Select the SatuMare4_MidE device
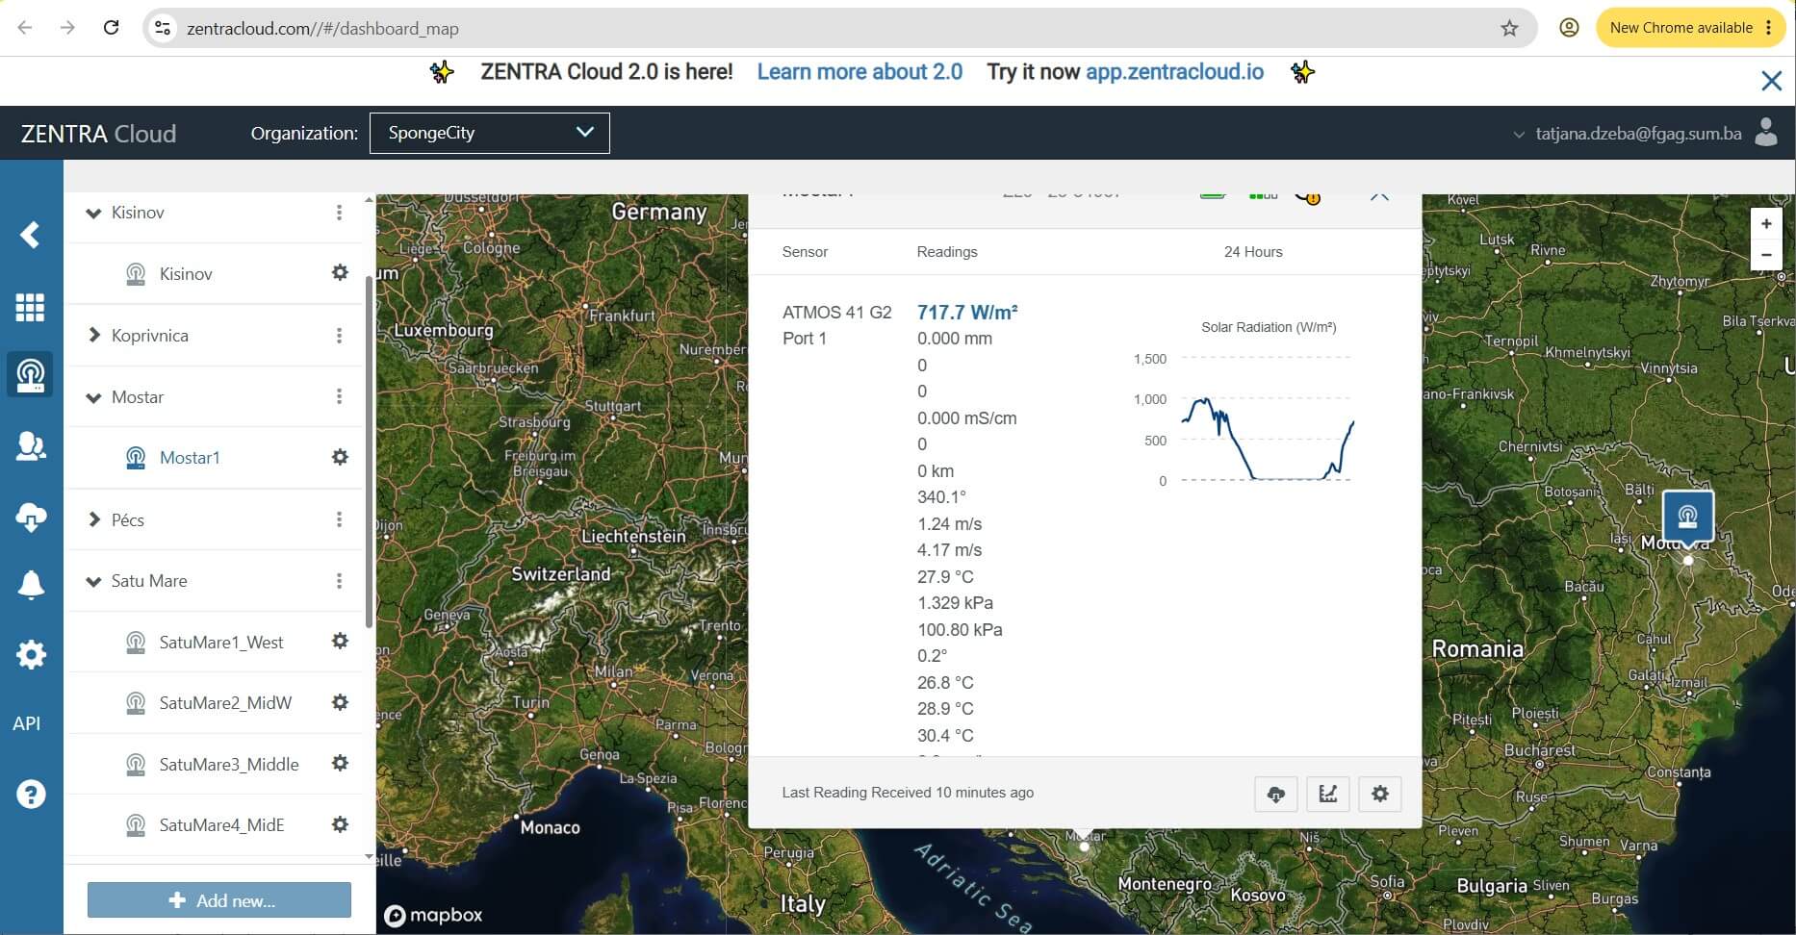 222,825
